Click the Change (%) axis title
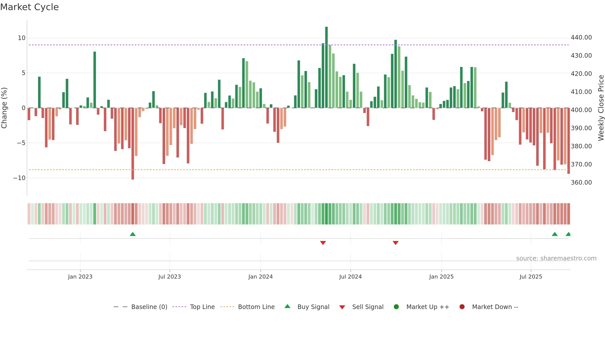Image resolution: width=605 pixels, height=340 pixels. point(4,108)
